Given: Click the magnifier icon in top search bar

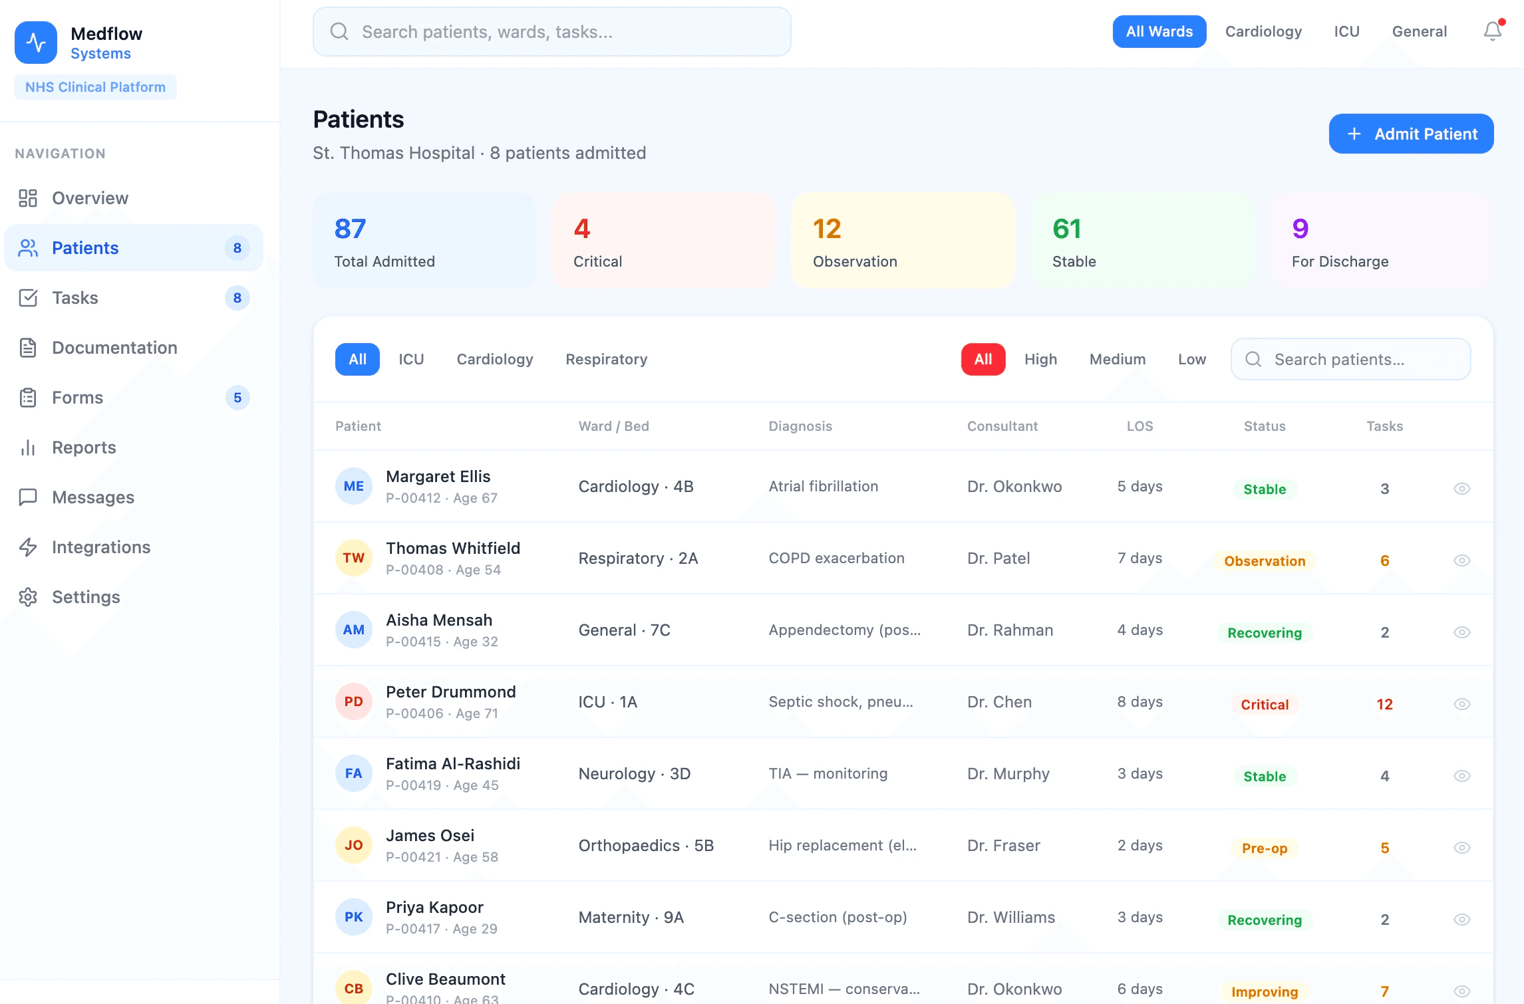Looking at the screenshot, I should point(339,32).
